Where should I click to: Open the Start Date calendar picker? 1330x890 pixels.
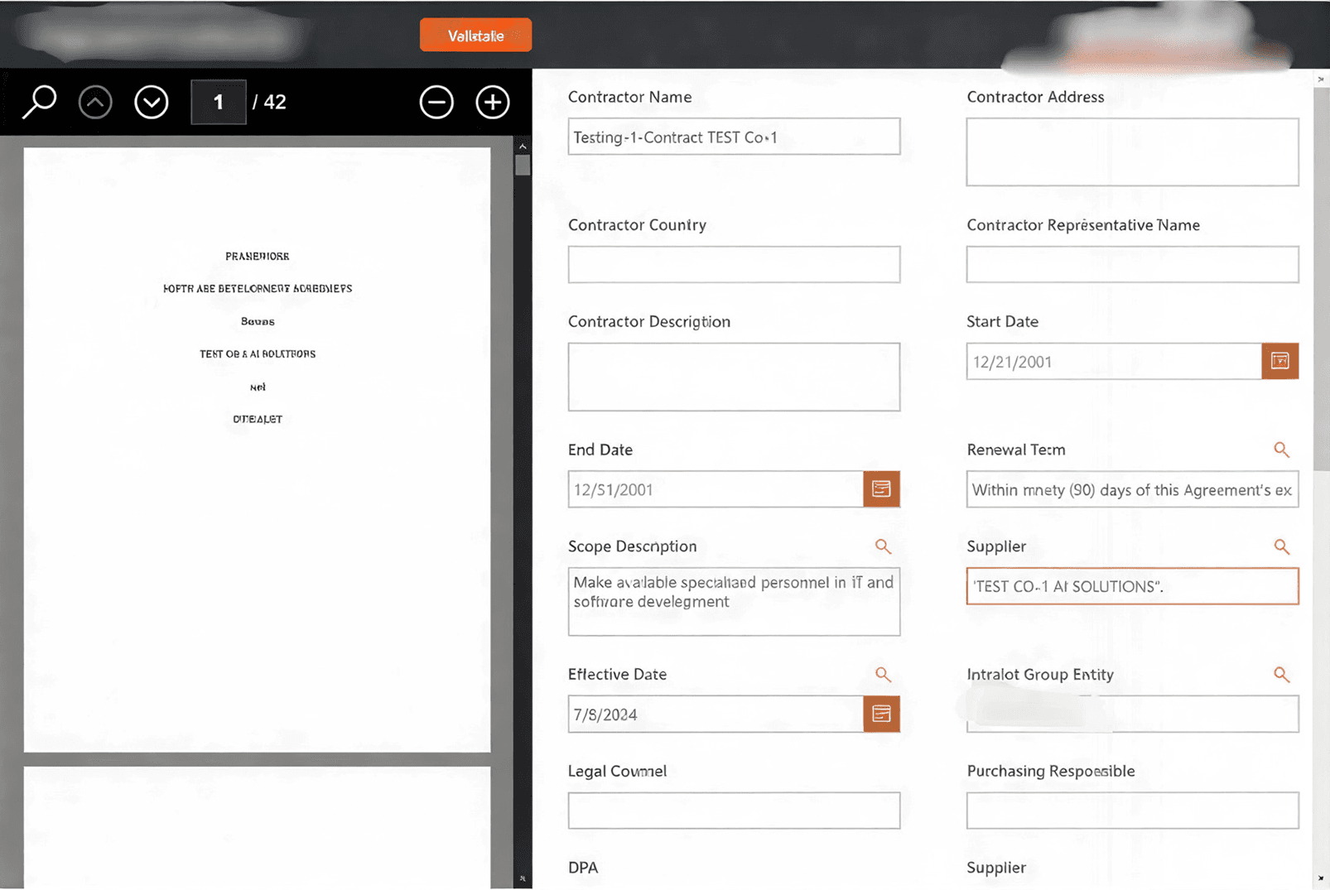point(1279,361)
